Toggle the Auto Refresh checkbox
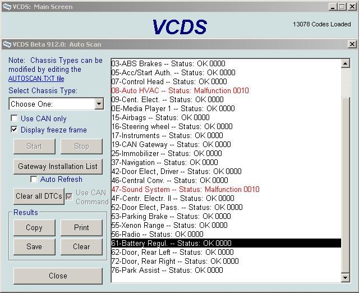 pyautogui.click(x=34, y=179)
